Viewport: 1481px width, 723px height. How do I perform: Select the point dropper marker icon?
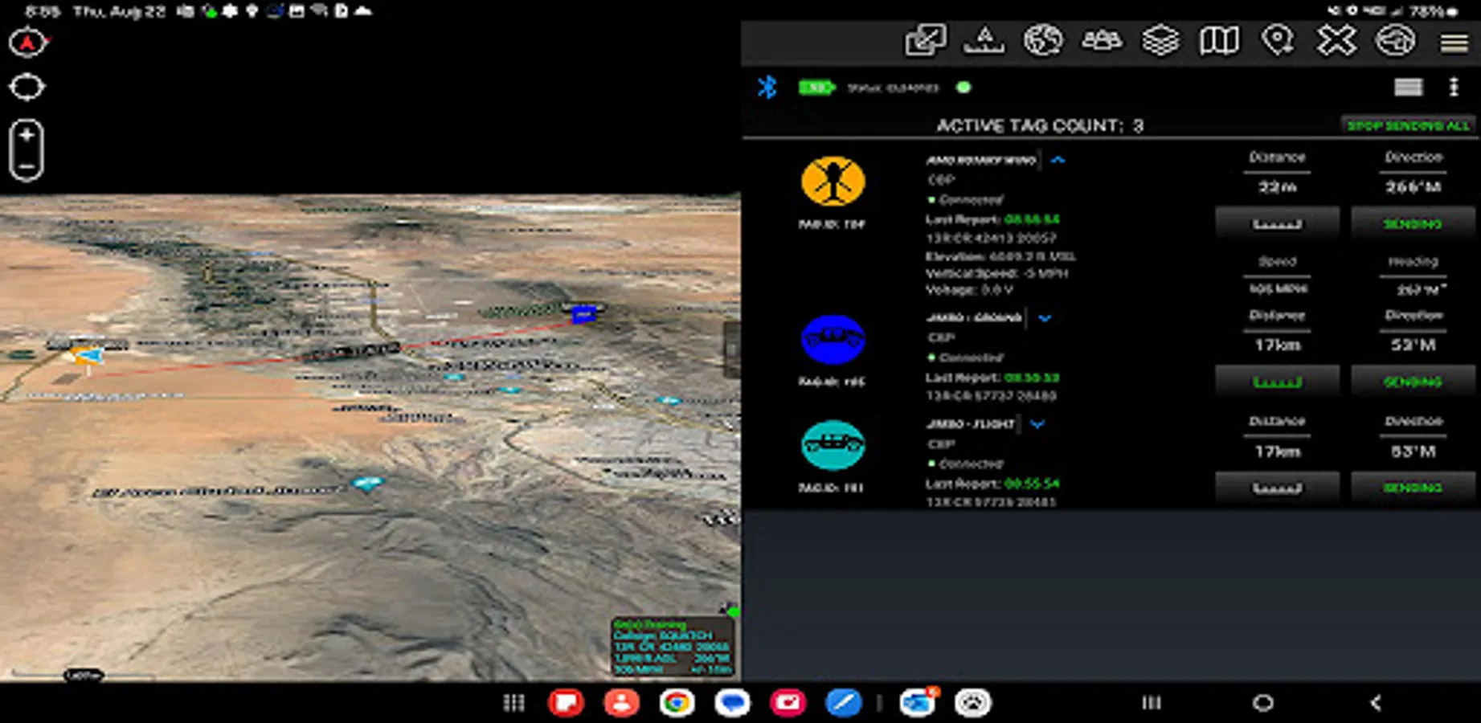click(x=1278, y=40)
